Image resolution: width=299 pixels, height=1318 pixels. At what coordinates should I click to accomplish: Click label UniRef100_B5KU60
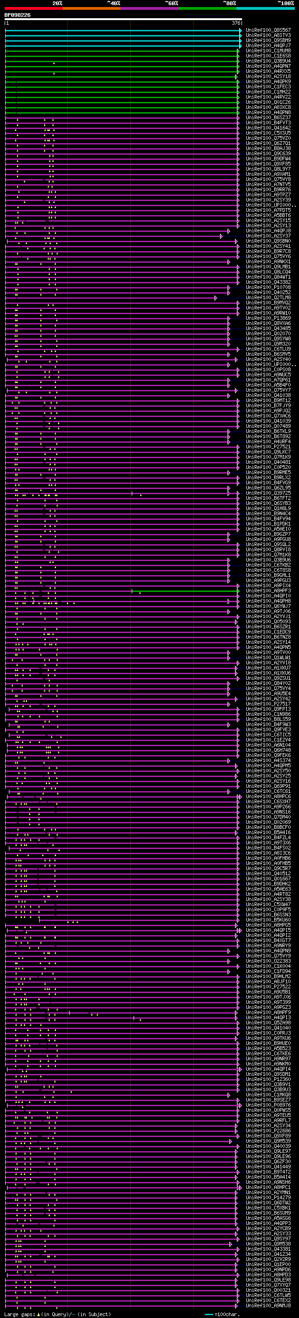268,920
